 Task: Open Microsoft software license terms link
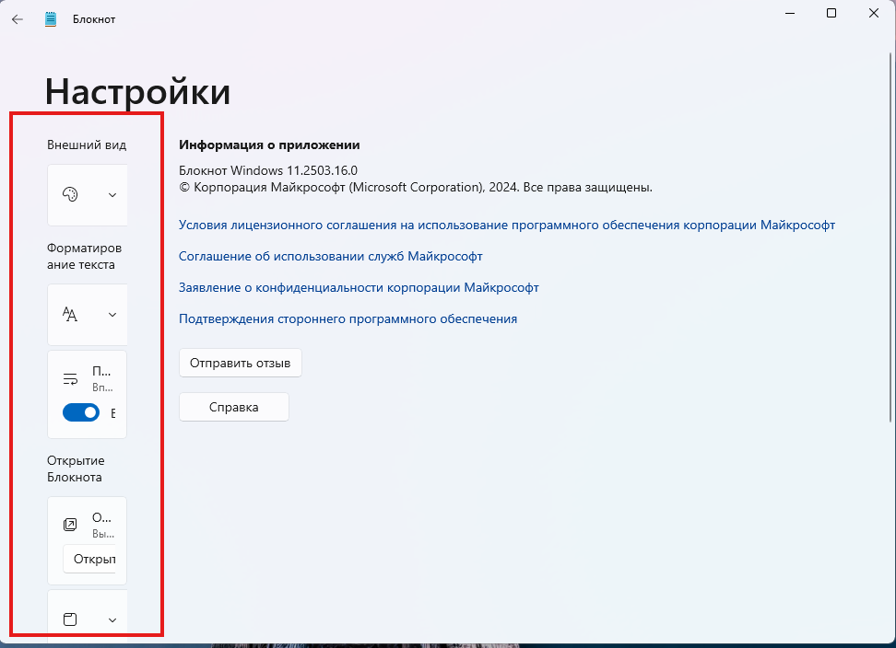(x=507, y=225)
